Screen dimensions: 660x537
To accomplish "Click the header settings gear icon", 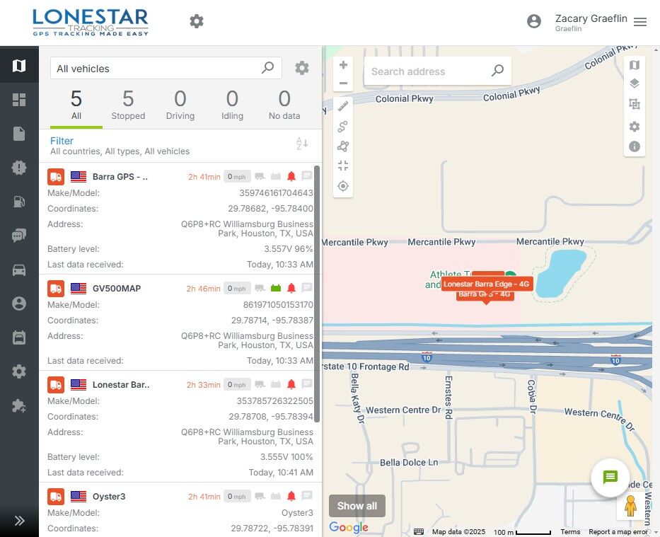I will pos(197,21).
